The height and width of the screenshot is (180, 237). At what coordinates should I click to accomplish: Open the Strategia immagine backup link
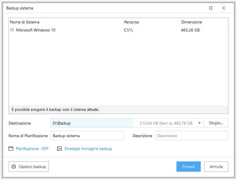tap(88, 149)
